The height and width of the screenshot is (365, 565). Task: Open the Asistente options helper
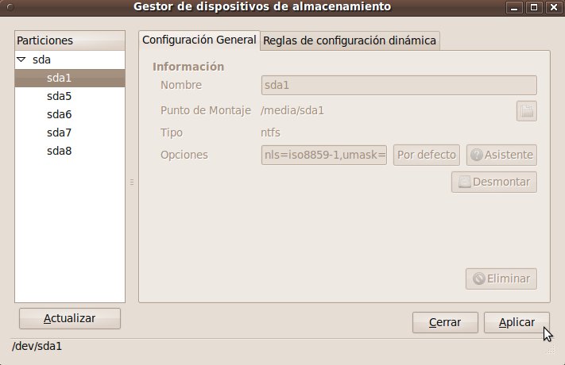tap(501, 156)
